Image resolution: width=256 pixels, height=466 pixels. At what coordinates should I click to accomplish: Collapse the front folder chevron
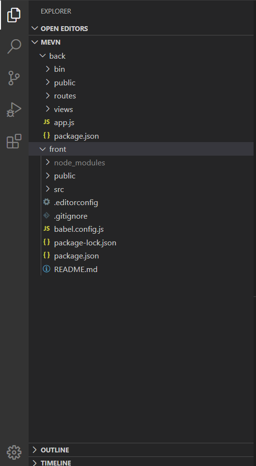coord(43,149)
